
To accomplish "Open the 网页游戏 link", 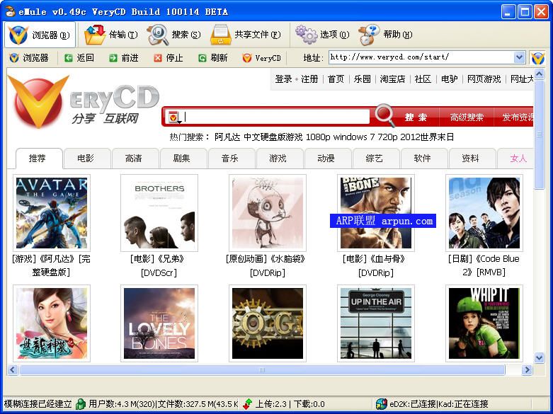I will pos(484,79).
